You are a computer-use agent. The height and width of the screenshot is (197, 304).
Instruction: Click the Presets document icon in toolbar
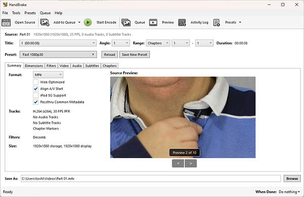point(216,22)
